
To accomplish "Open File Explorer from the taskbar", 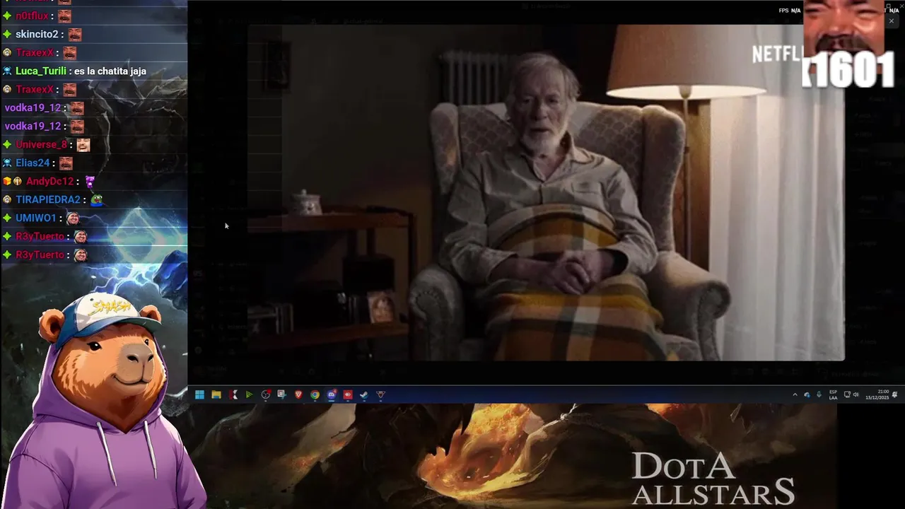I will click(x=216, y=394).
